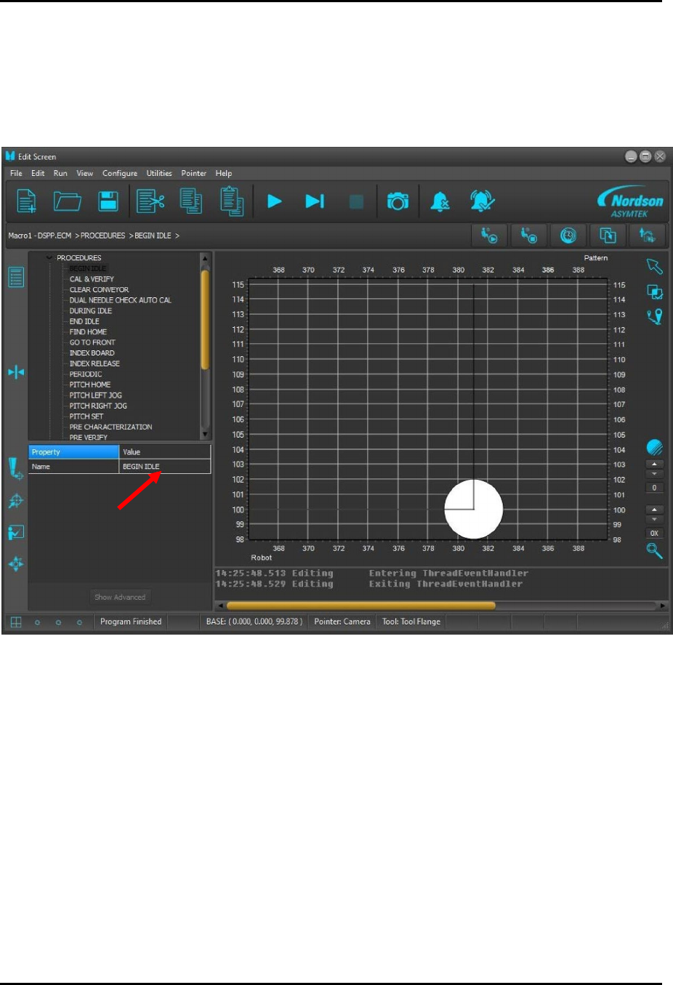Select PITCH LEFT JOG procedure

(x=95, y=395)
